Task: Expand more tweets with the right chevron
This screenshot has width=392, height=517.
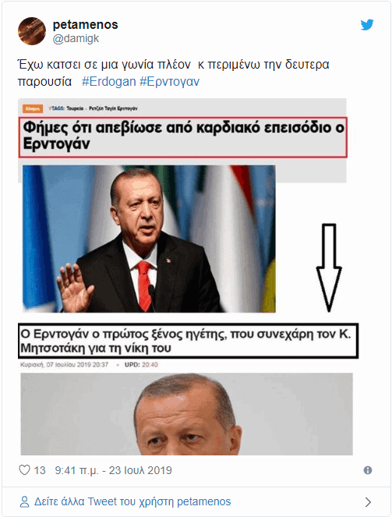Action: pos(368,502)
